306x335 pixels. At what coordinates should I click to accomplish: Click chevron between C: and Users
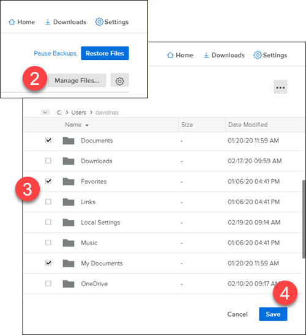[67, 112]
